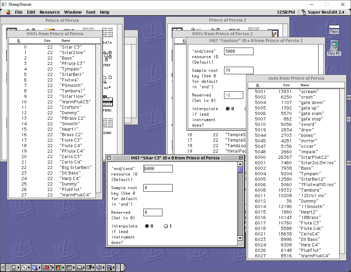This screenshot has width=351, height=272.
Task: Select the MENU resource type icon
Action: pos(107,101)
